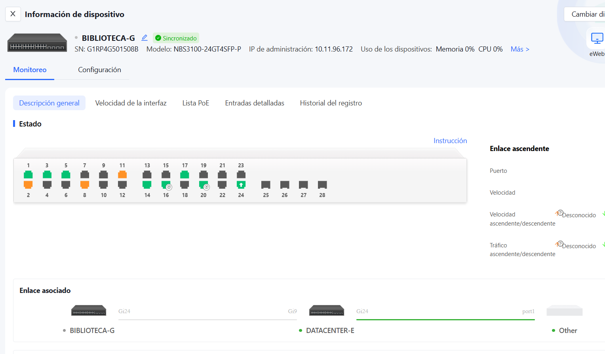605x354 pixels.
Task: Select switch port 2
Action: coord(28,185)
